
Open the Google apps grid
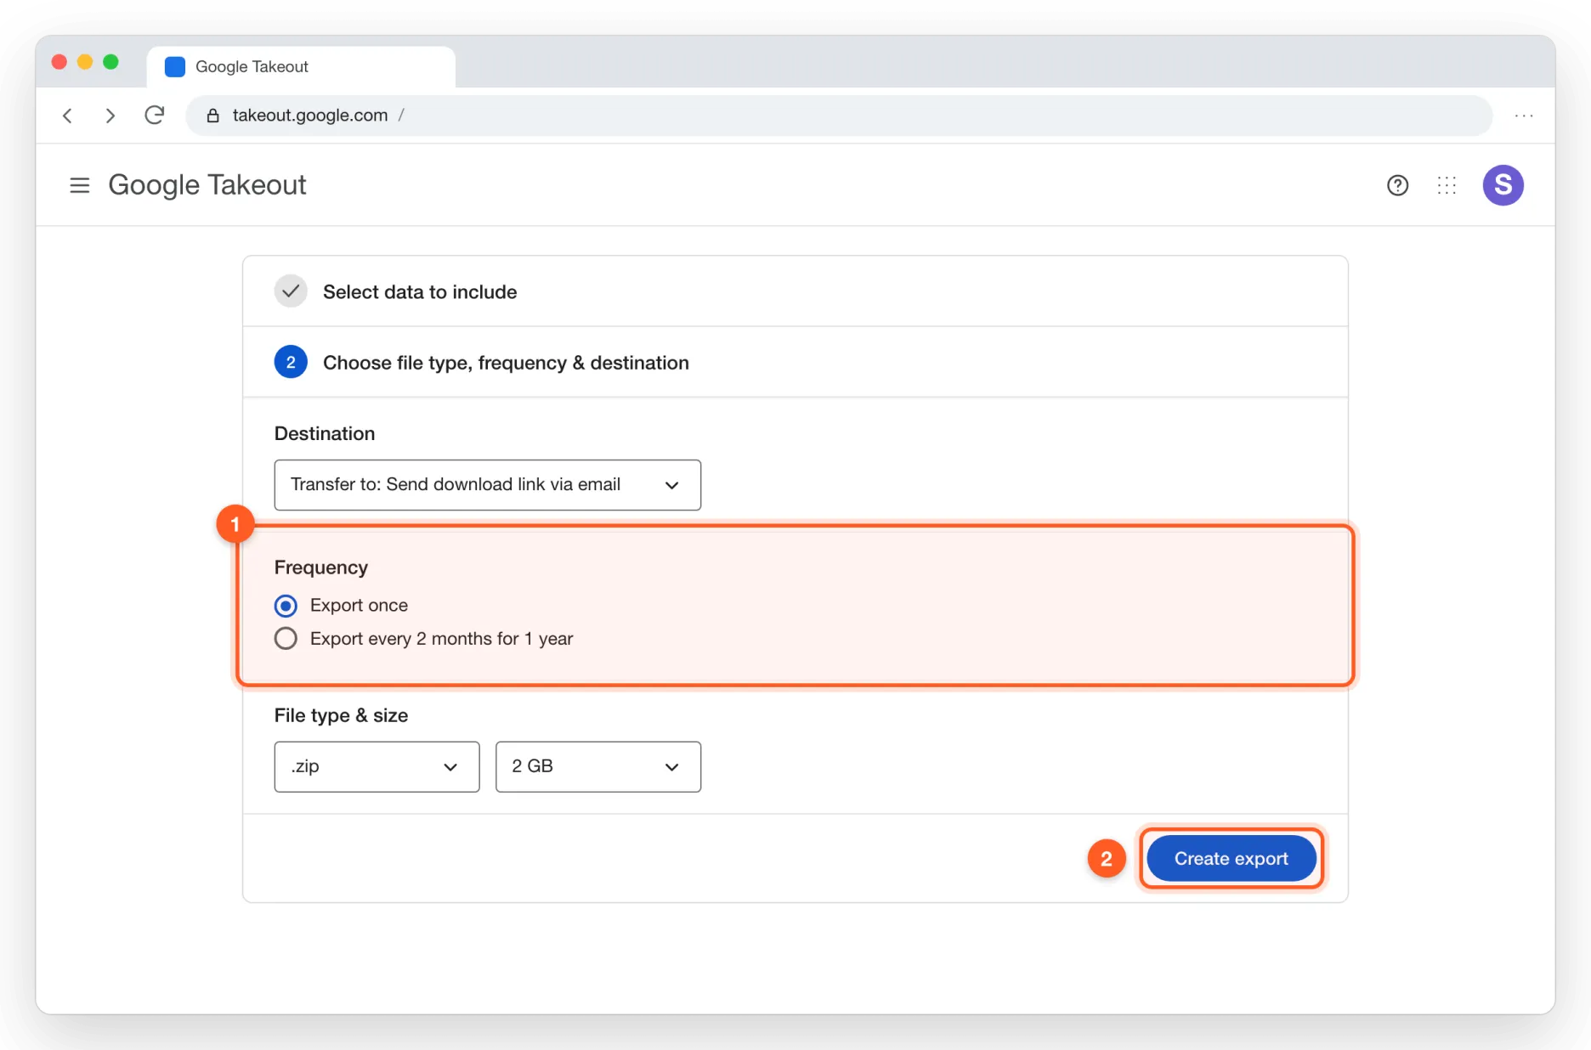click(x=1447, y=185)
